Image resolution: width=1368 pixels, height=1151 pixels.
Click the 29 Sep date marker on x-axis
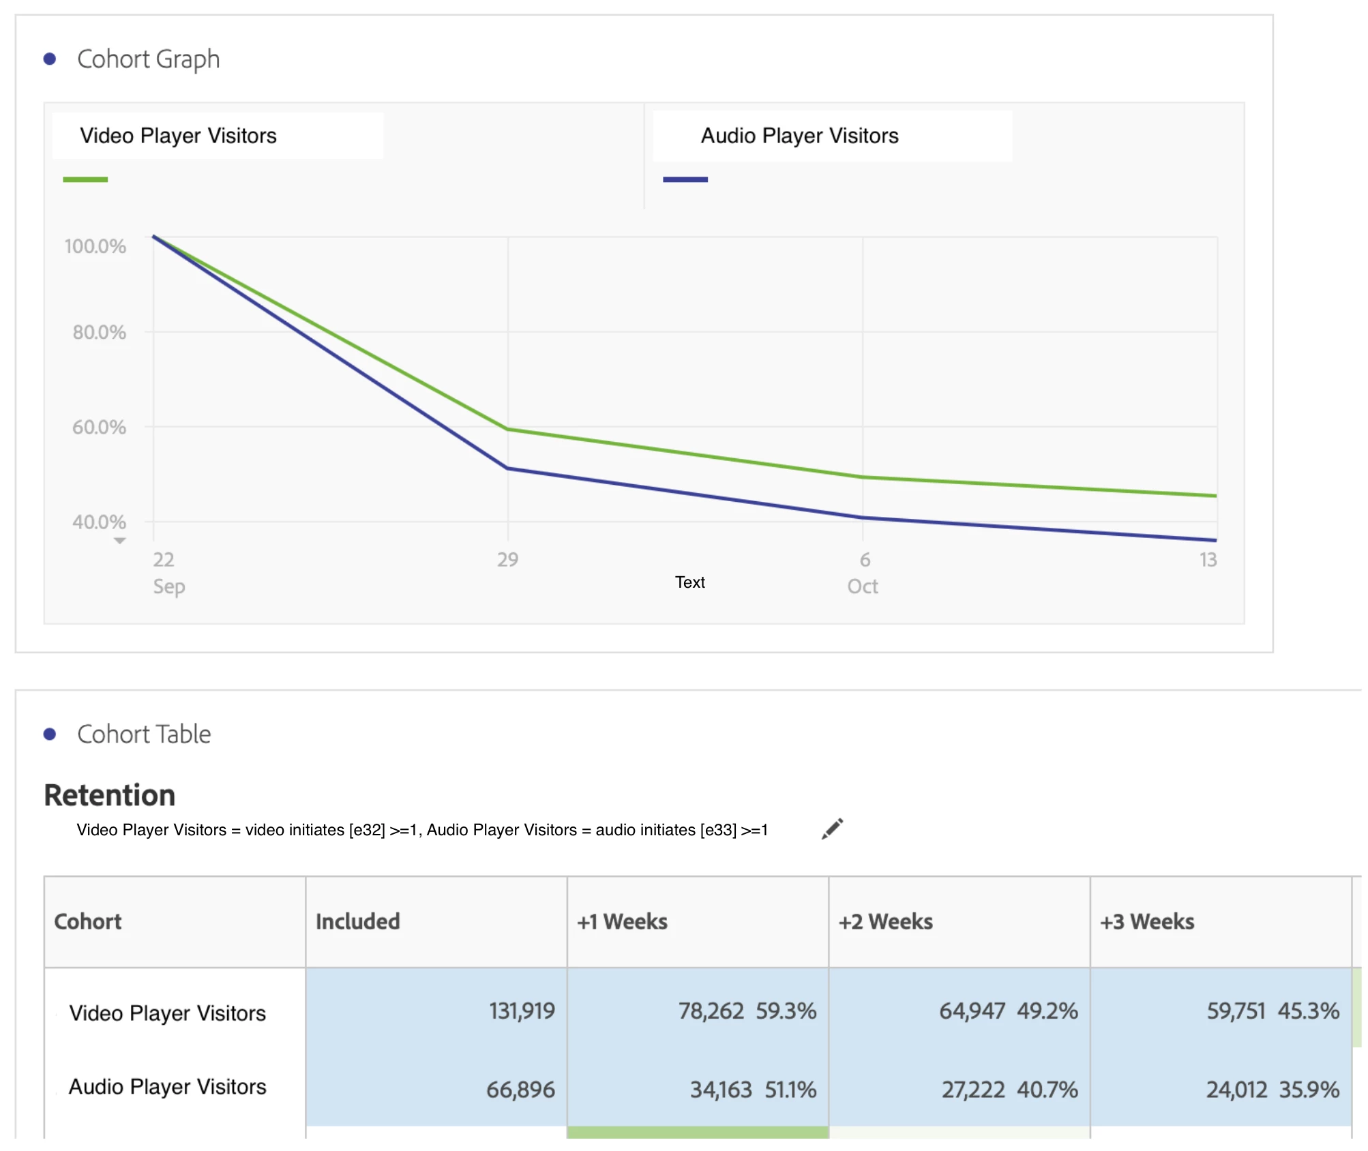(507, 560)
